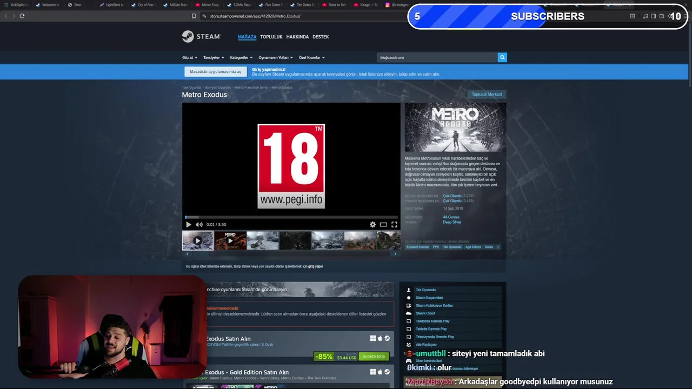Switch to the LightShot browser tab
Screen dimensions: 692x389
112,5
